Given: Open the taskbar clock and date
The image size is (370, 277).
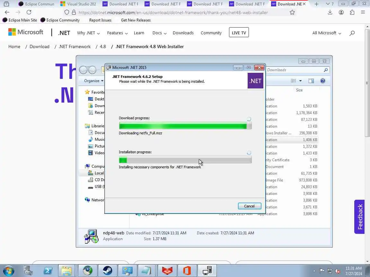Looking at the screenshot, I should 354,271.
